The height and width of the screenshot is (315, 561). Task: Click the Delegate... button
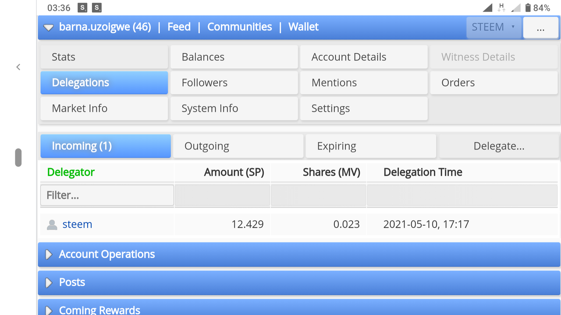499,146
